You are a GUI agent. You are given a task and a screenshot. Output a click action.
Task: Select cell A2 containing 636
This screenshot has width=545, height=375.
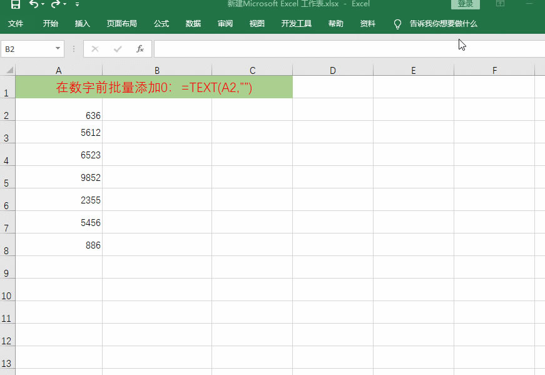point(59,115)
